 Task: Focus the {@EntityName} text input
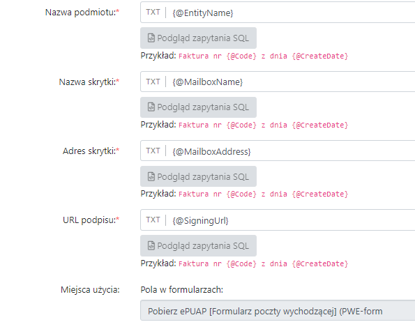click(x=291, y=13)
